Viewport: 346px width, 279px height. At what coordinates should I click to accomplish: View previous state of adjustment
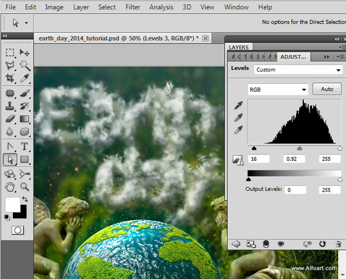[307, 244]
